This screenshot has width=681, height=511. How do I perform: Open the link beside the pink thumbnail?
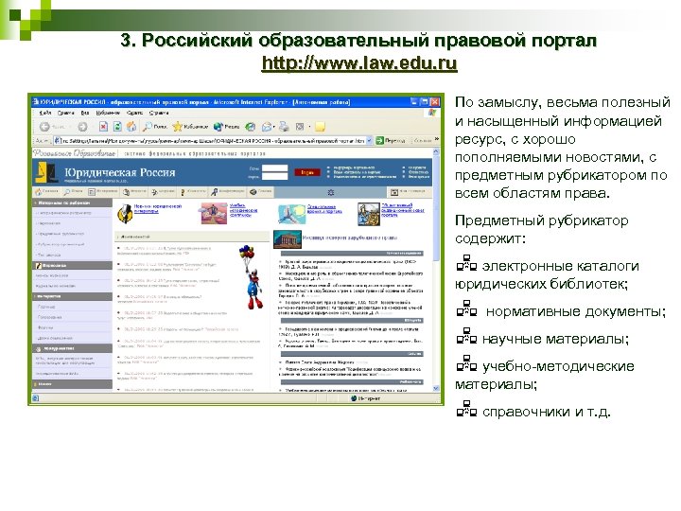pyautogui.click(x=243, y=210)
